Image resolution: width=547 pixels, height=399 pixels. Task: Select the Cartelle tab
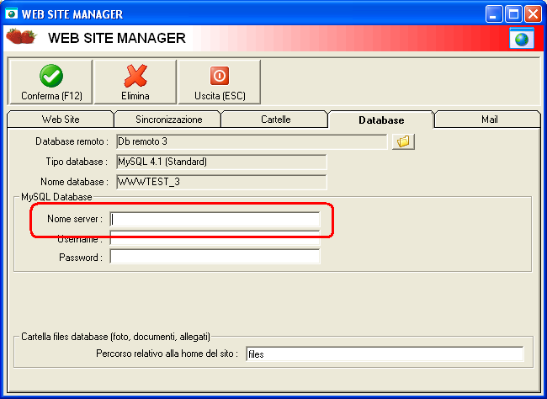click(275, 120)
